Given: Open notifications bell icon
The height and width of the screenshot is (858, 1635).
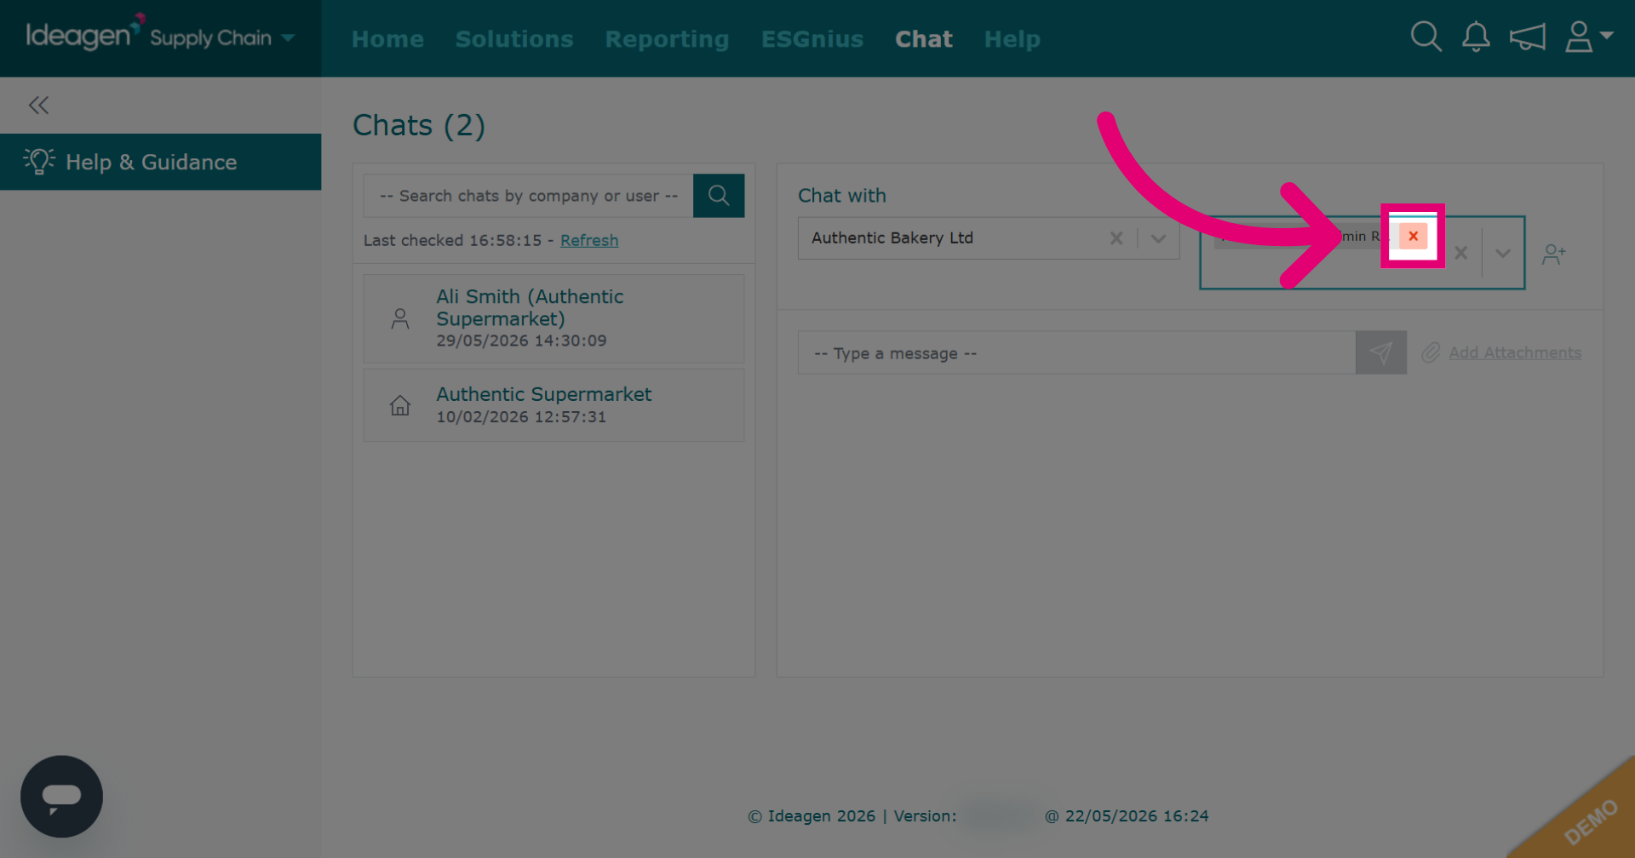Looking at the screenshot, I should 1476,37.
